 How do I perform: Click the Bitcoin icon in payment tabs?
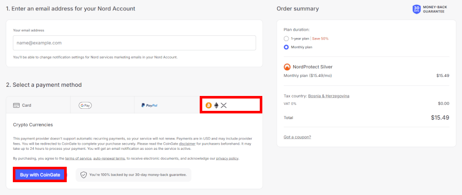click(208, 105)
